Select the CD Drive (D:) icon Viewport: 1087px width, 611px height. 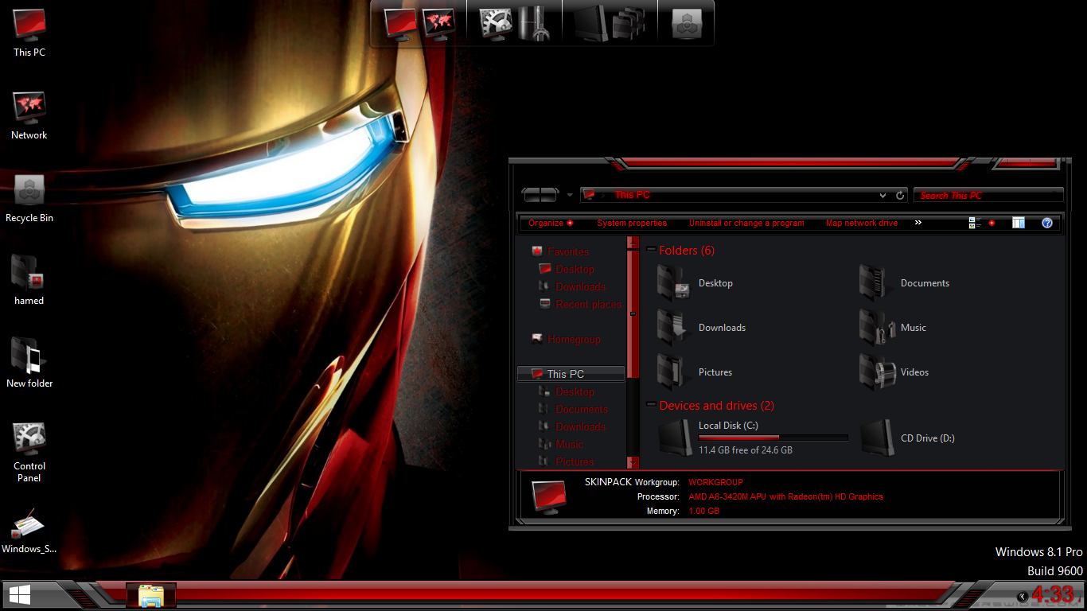click(x=877, y=438)
